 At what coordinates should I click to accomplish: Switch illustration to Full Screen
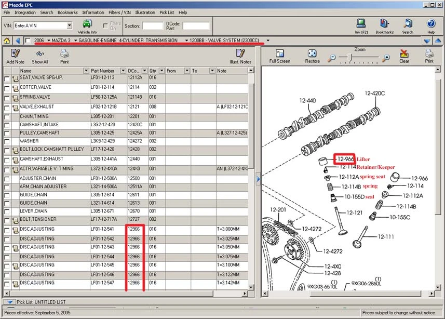(x=280, y=53)
